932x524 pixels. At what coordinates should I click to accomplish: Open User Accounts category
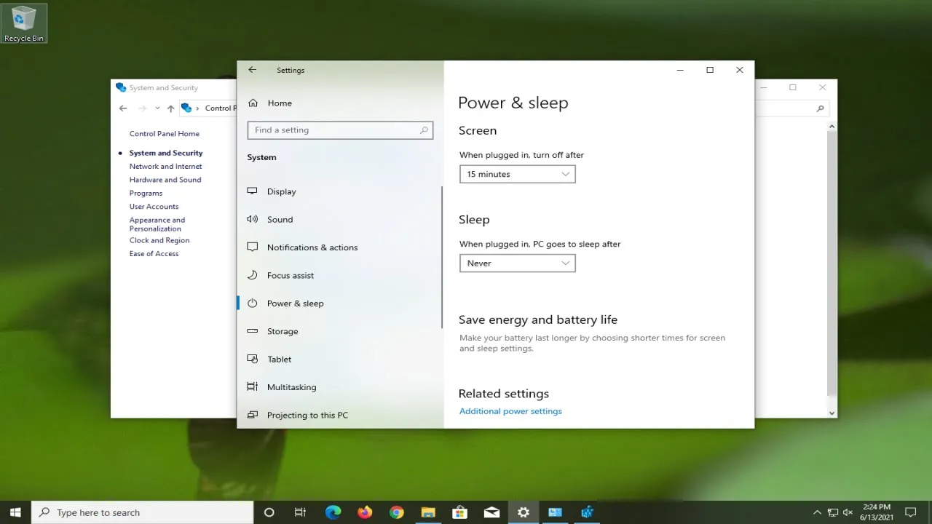tap(154, 207)
